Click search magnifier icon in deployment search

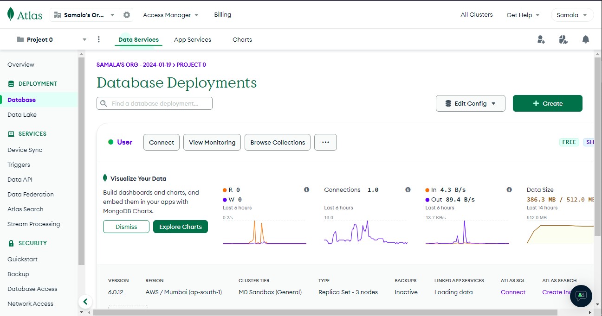point(104,103)
